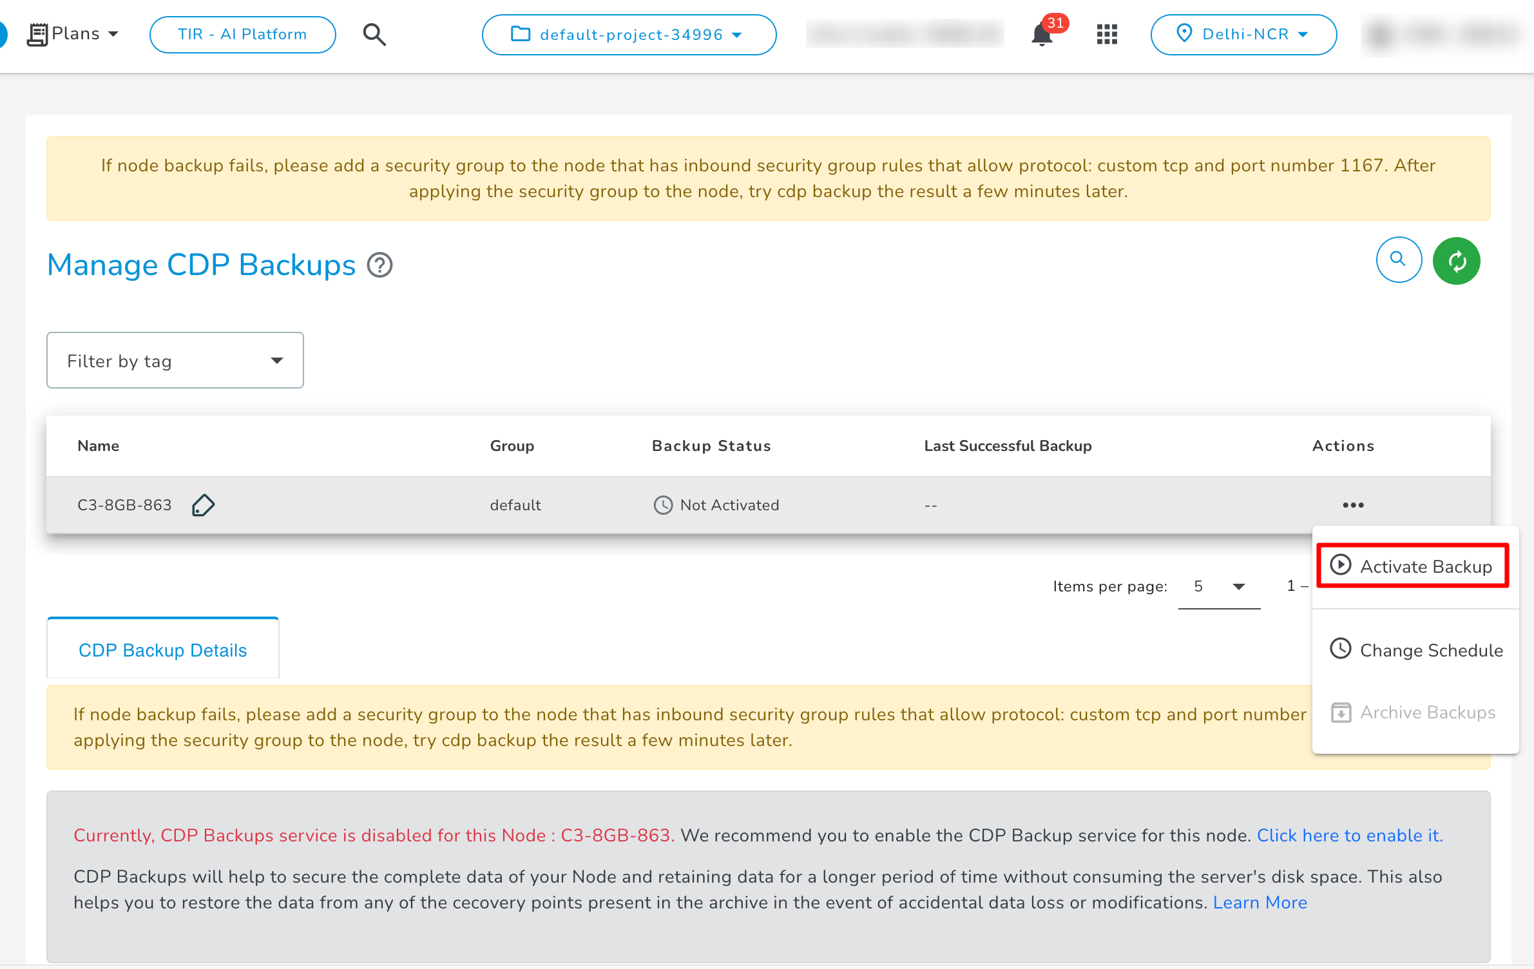Open the Plans dropdown menu

73,34
